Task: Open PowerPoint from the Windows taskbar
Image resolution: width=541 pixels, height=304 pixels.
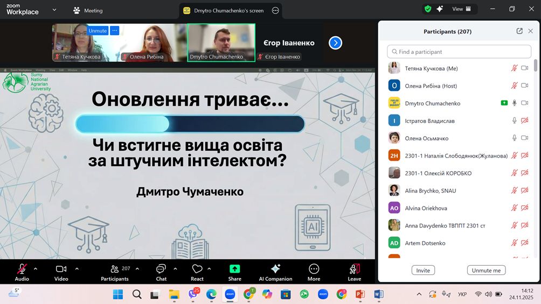Action: (x=360, y=294)
